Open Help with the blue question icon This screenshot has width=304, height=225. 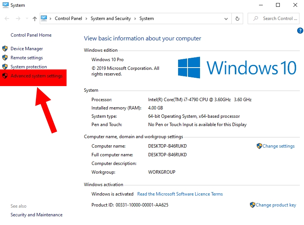tap(300, 31)
